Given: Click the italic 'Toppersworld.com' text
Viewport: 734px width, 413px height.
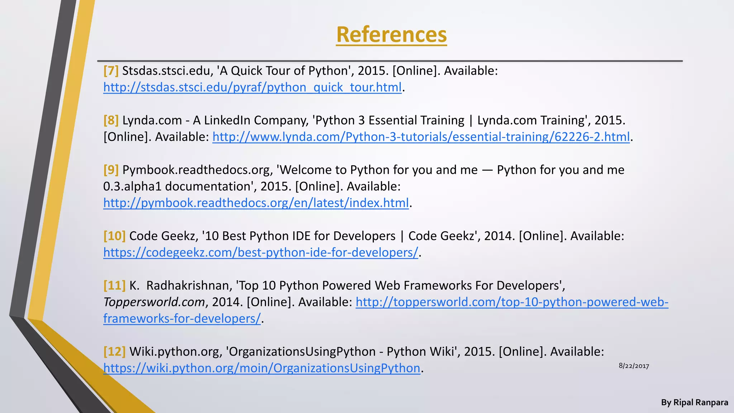Looking at the screenshot, I should [154, 302].
